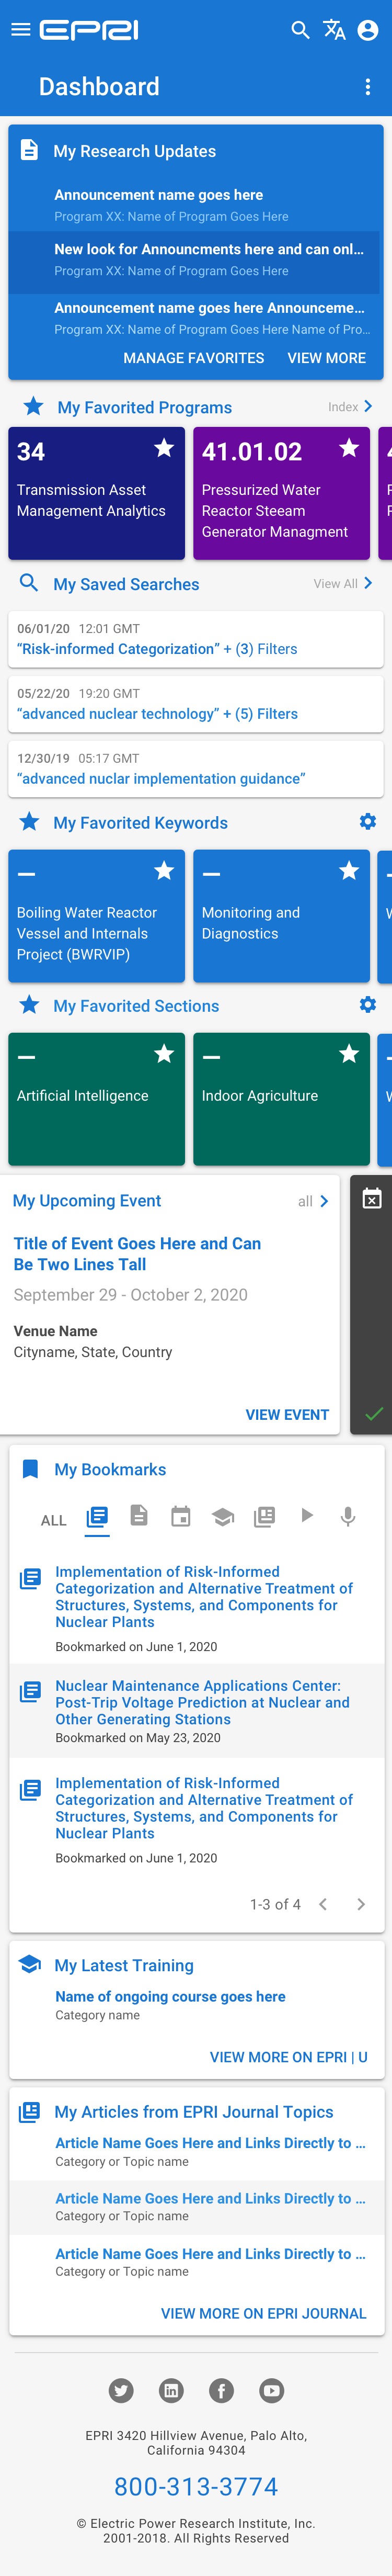Go to next bookmarks page arrow
This screenshot has height=2576, width=392.
pyautogui.click(x=361, y=1904)
